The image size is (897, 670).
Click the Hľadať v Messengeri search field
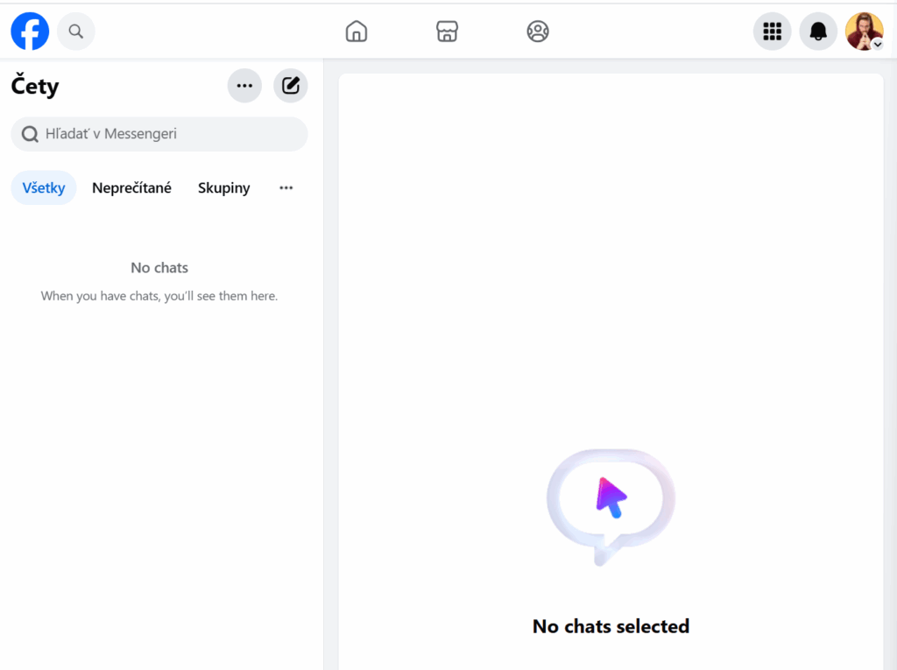(159, 134)
